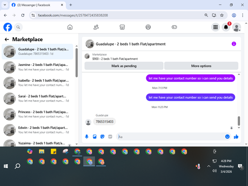Open Yuzaima conversation in list
The width and height of the screenshot is (248, 186).
38,143
